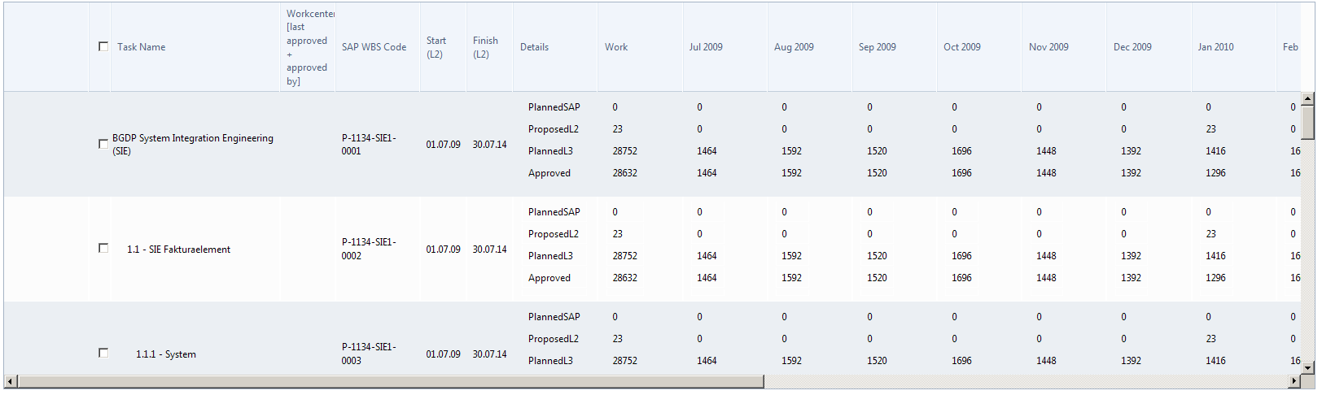Click the horizontal scrollbar thumb

391,381
